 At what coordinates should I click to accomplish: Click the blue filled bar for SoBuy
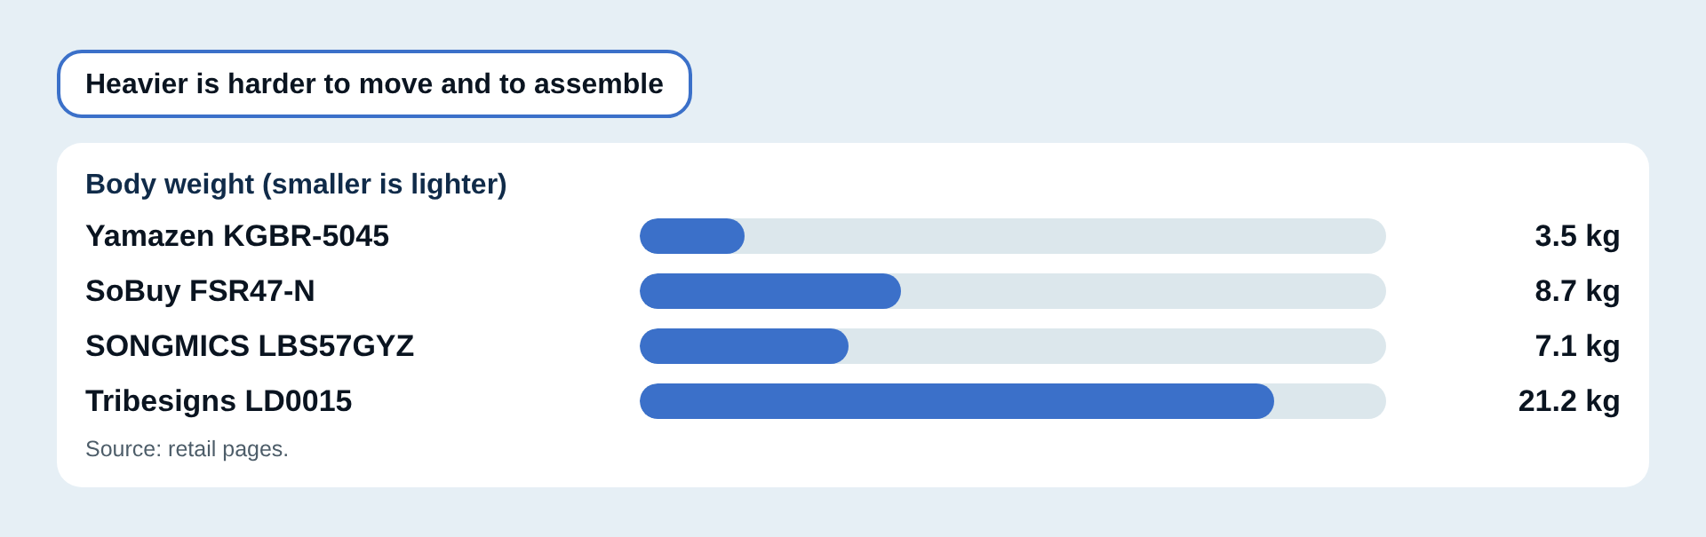click(770, 291)
